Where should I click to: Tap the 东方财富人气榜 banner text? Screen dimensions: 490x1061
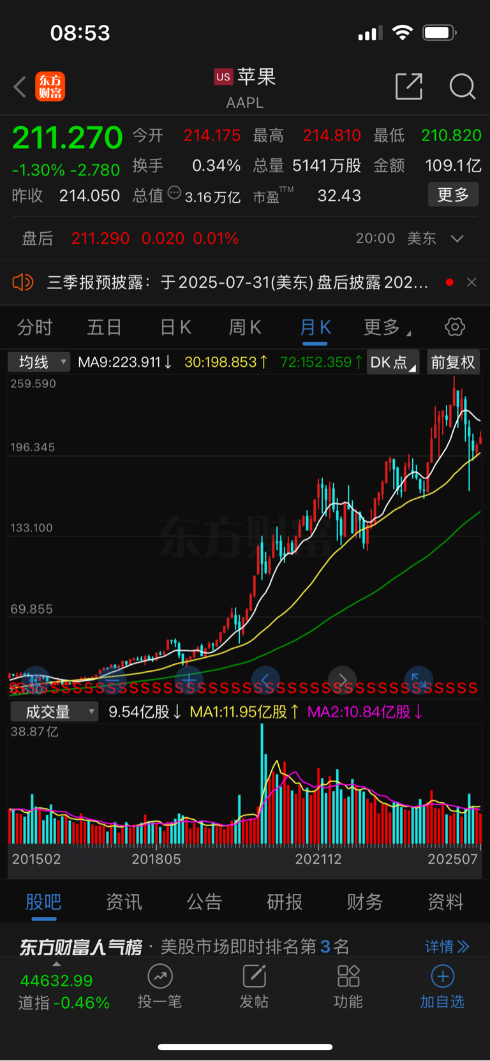point(80,947)
